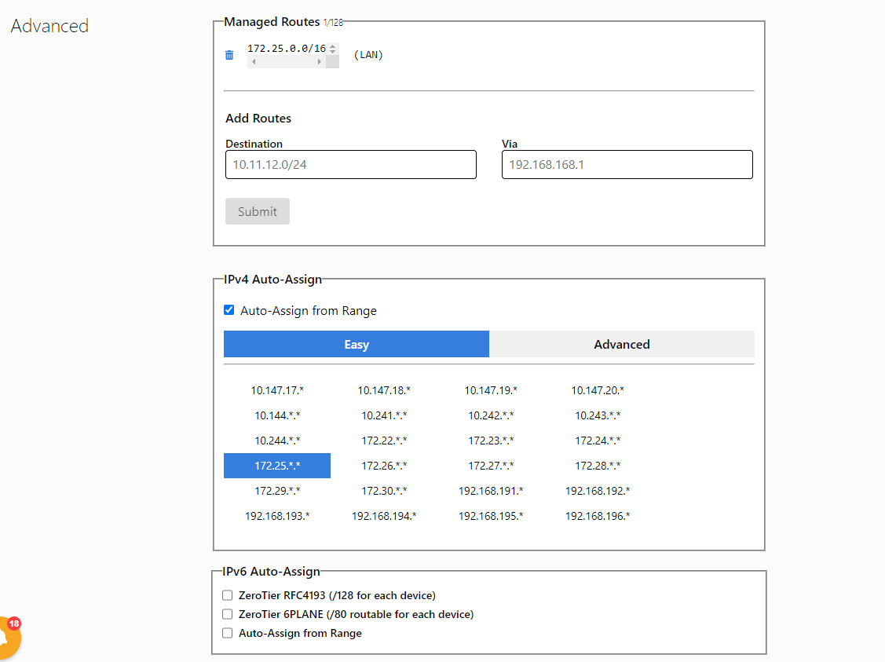Image resolution: width=885 pixels, height=662 pixels.
Task: Switch to the Advanced tab
Action: click(x=621, y=344)
